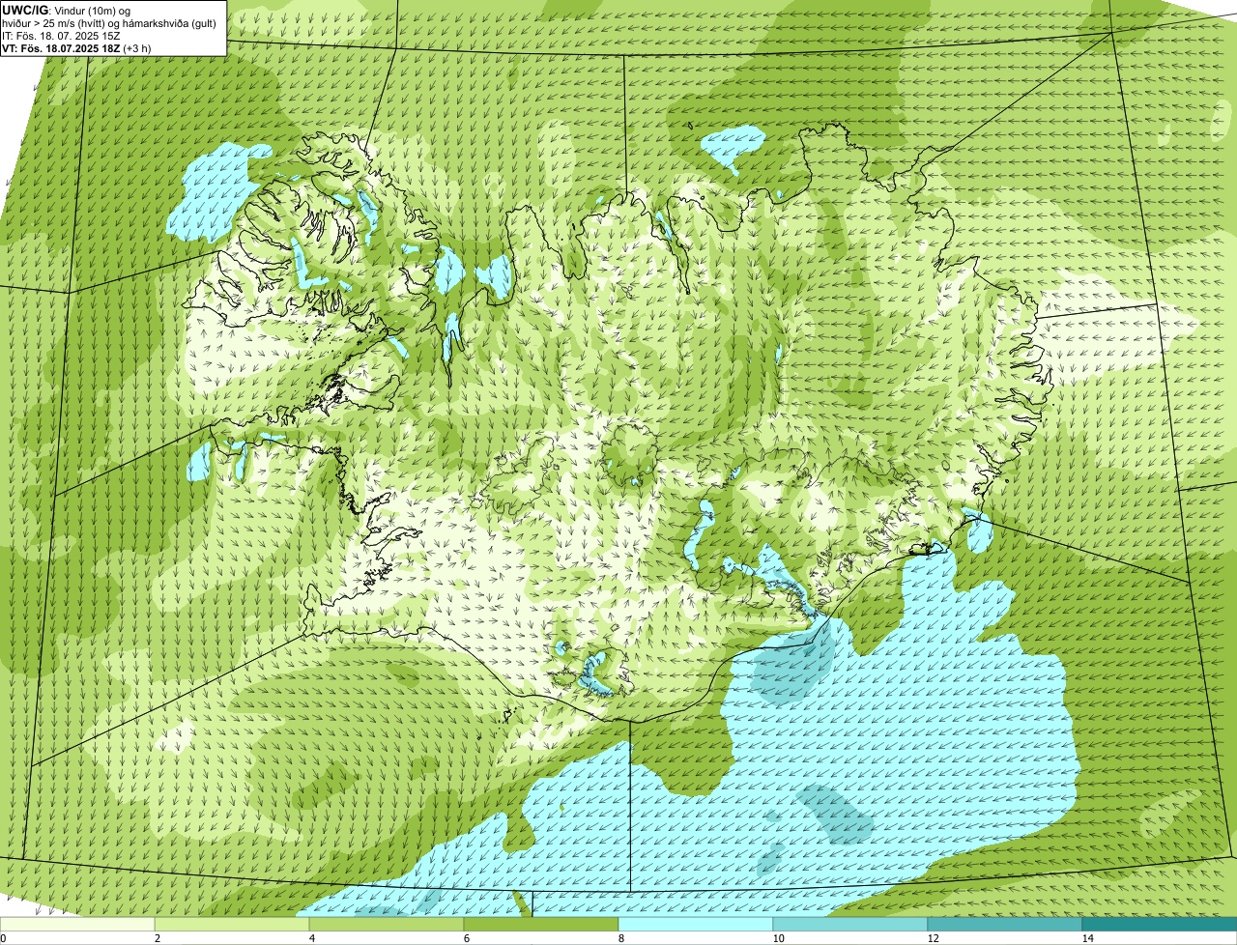The image size is (1237, 945).
Task: Click the '6' colorbar scale label
Action: [x=466, y=938]
